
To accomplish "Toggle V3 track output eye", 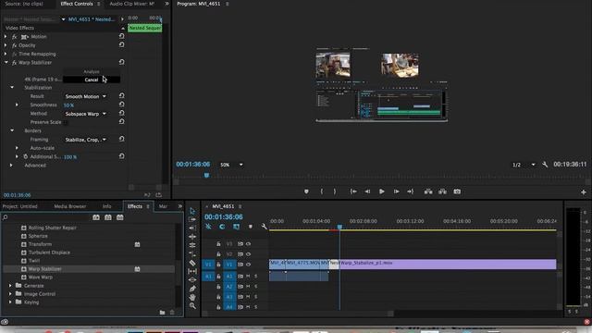I will (248, 244).
